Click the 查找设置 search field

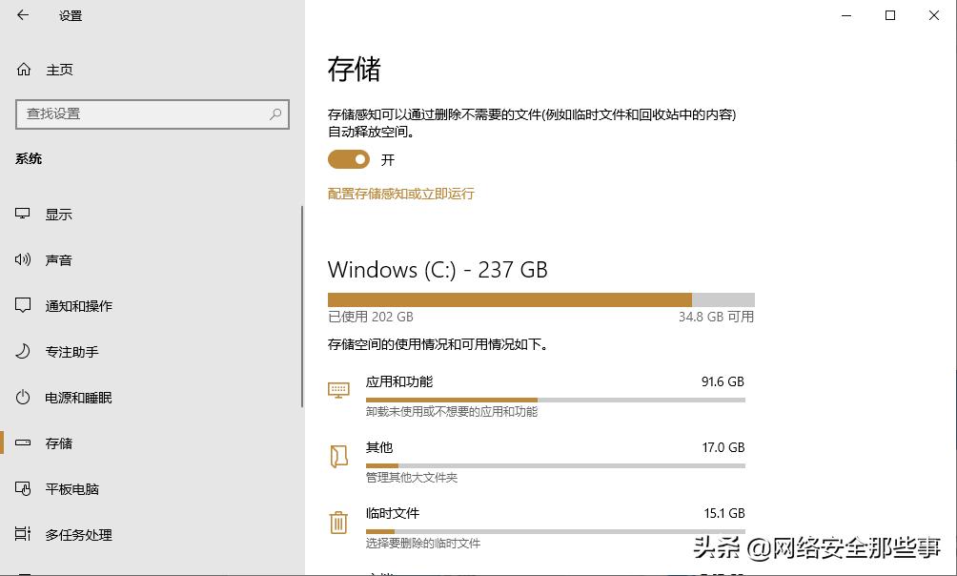tap(153, 113)
